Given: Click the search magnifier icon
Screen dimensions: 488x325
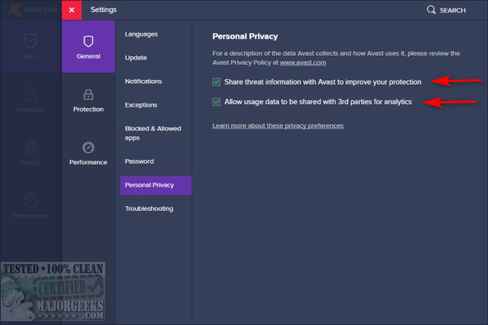Looking at the screenshot, I should (x=431, y=10).
